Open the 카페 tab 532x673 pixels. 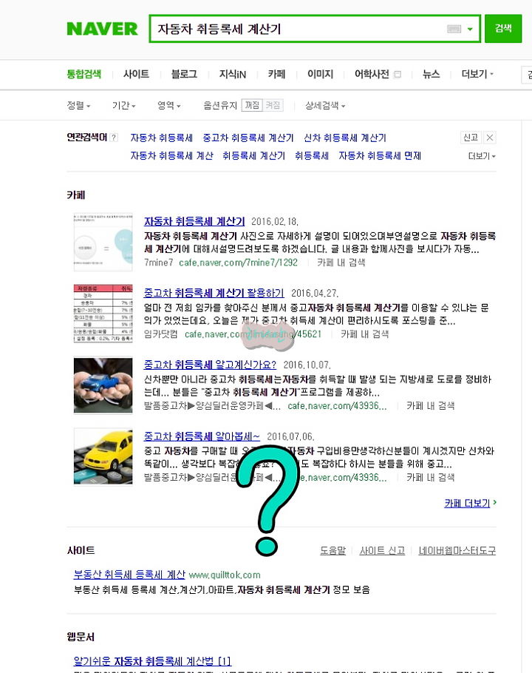[x=276, y=74]
